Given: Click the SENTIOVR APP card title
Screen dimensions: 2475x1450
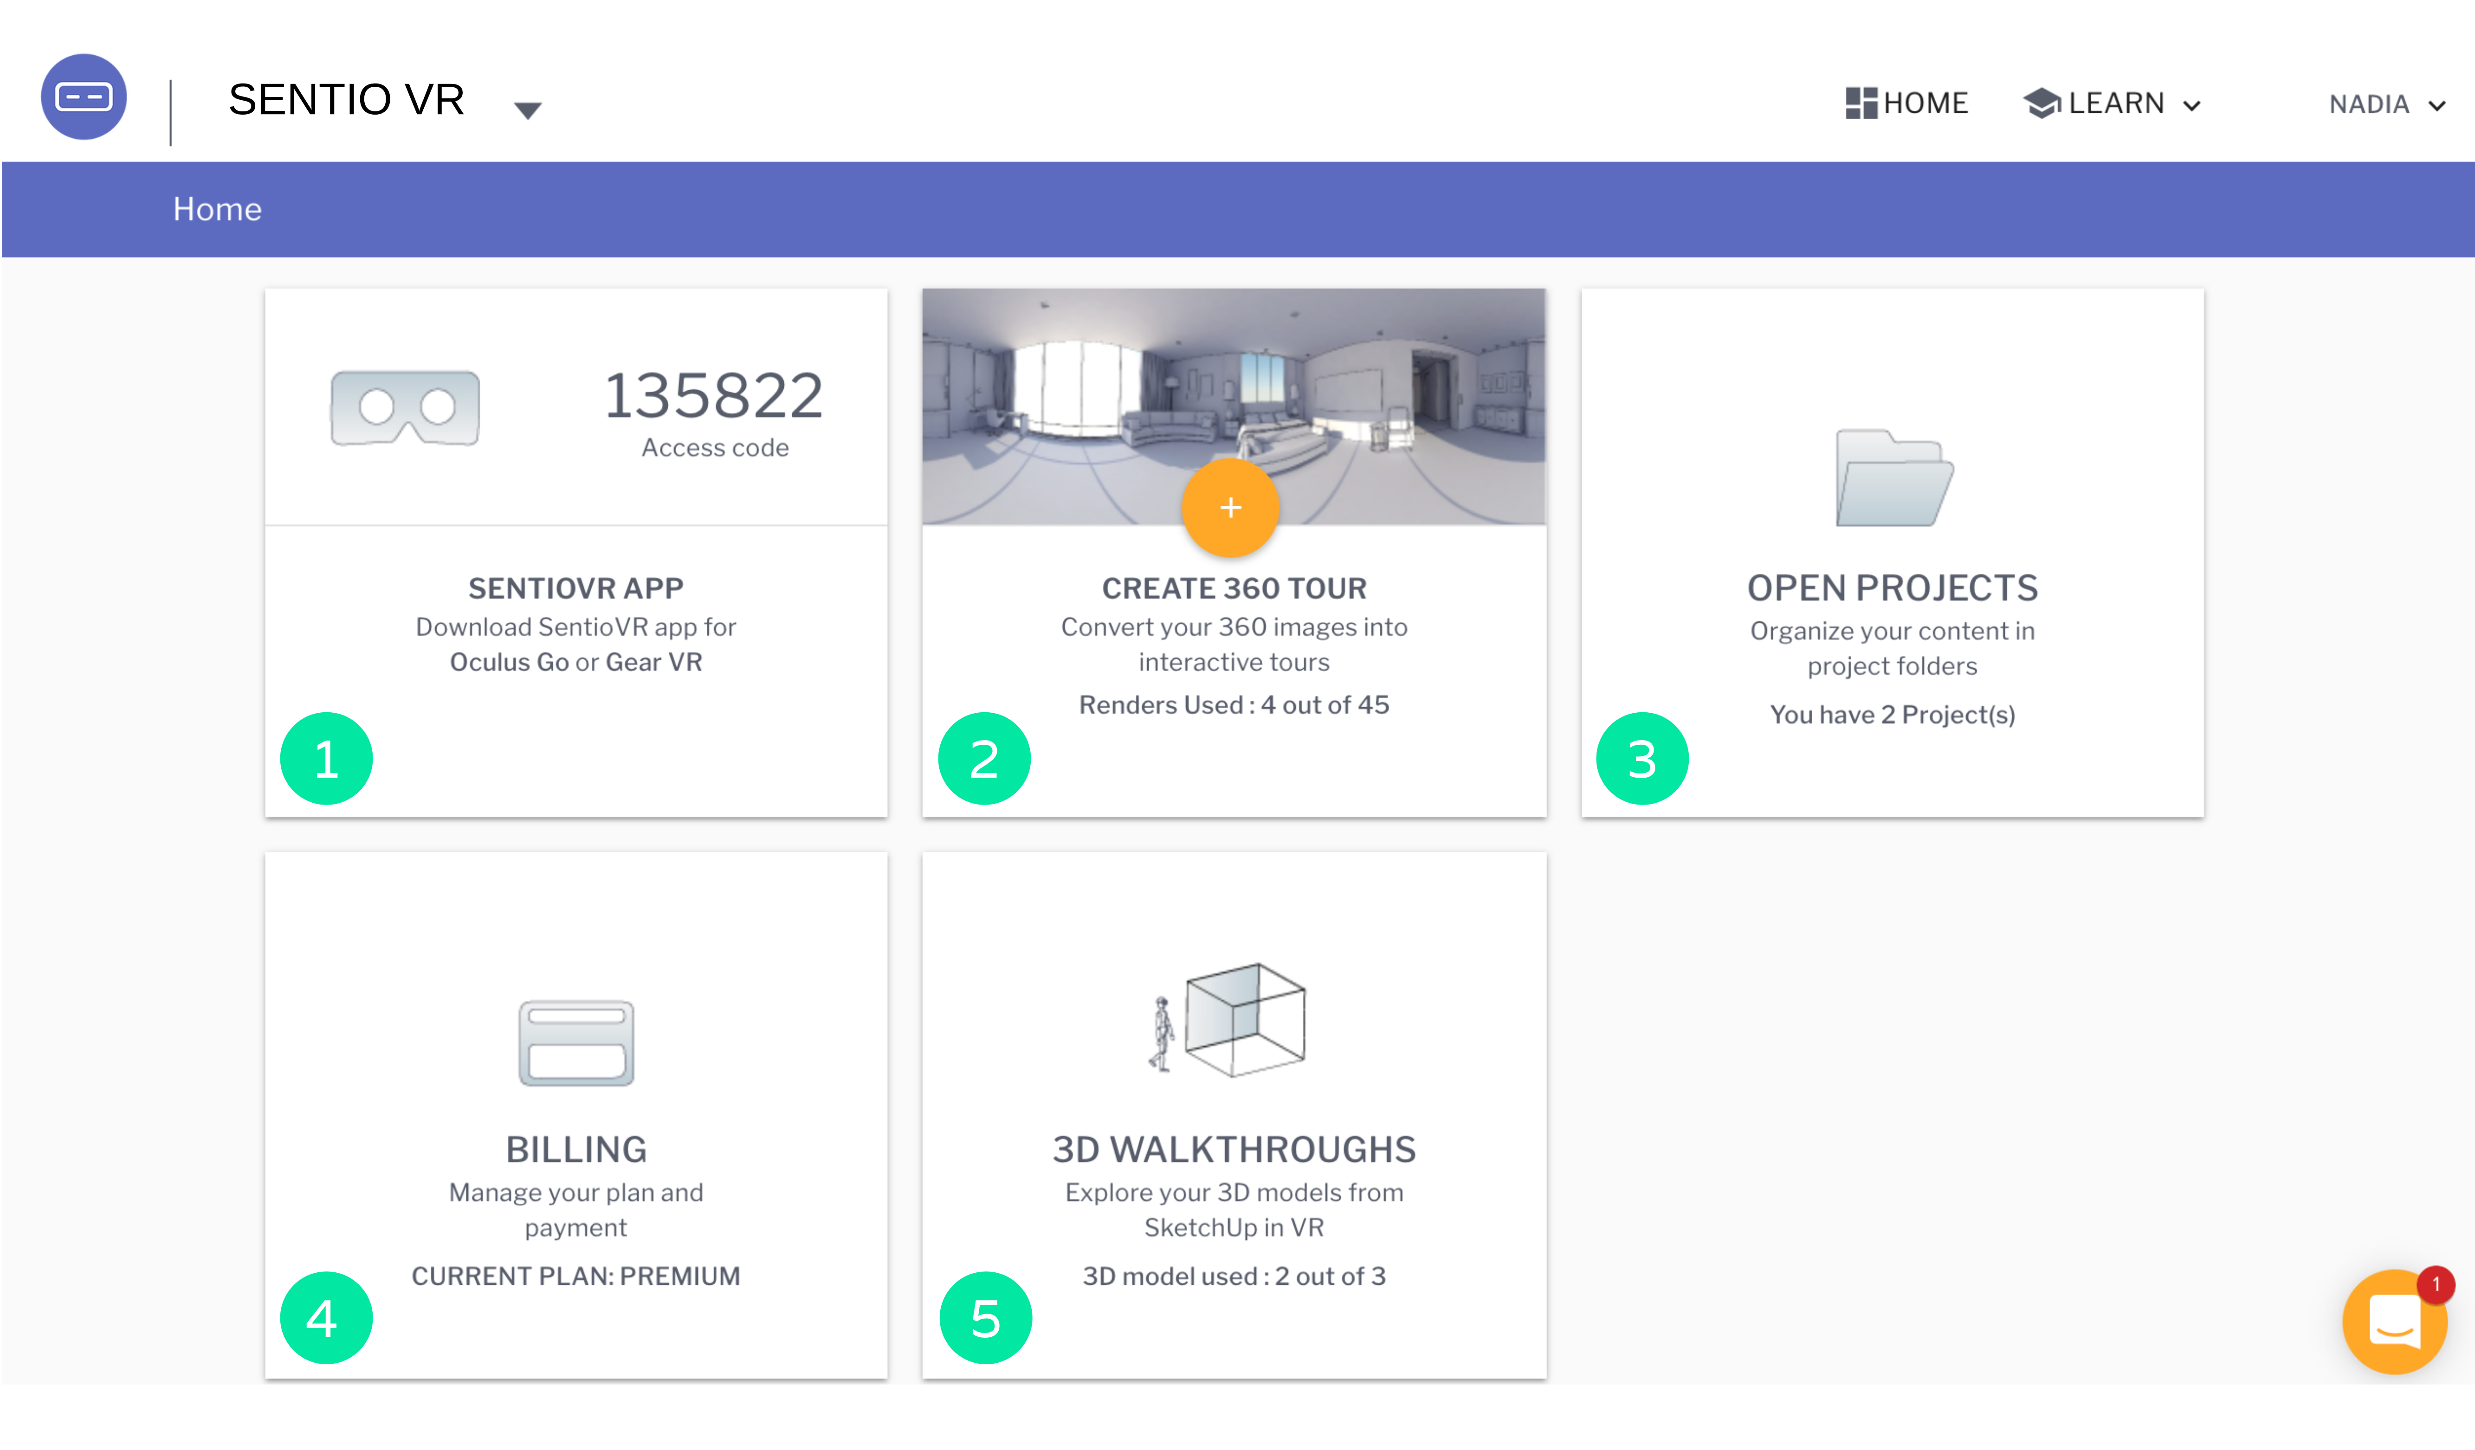Looking at the screenshot, I should click(575, 588).
